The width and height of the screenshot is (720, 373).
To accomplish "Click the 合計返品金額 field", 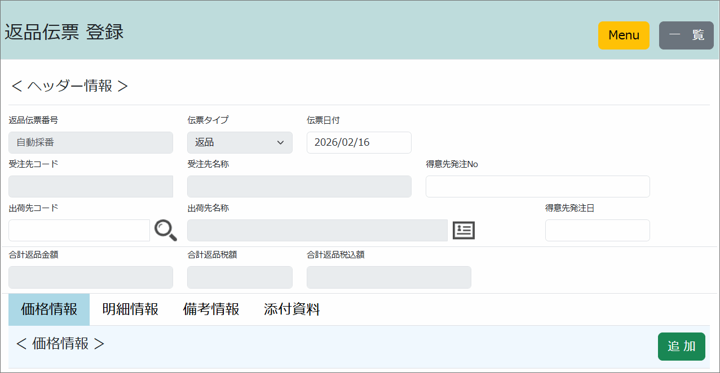I will coord(91,277).
